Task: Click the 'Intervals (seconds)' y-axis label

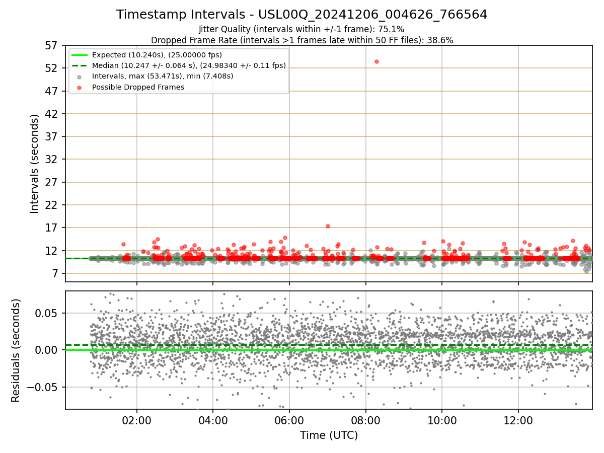Action: (34, 164)
